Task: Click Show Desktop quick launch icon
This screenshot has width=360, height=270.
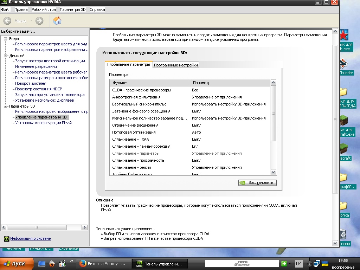Action: coord(41,264)
